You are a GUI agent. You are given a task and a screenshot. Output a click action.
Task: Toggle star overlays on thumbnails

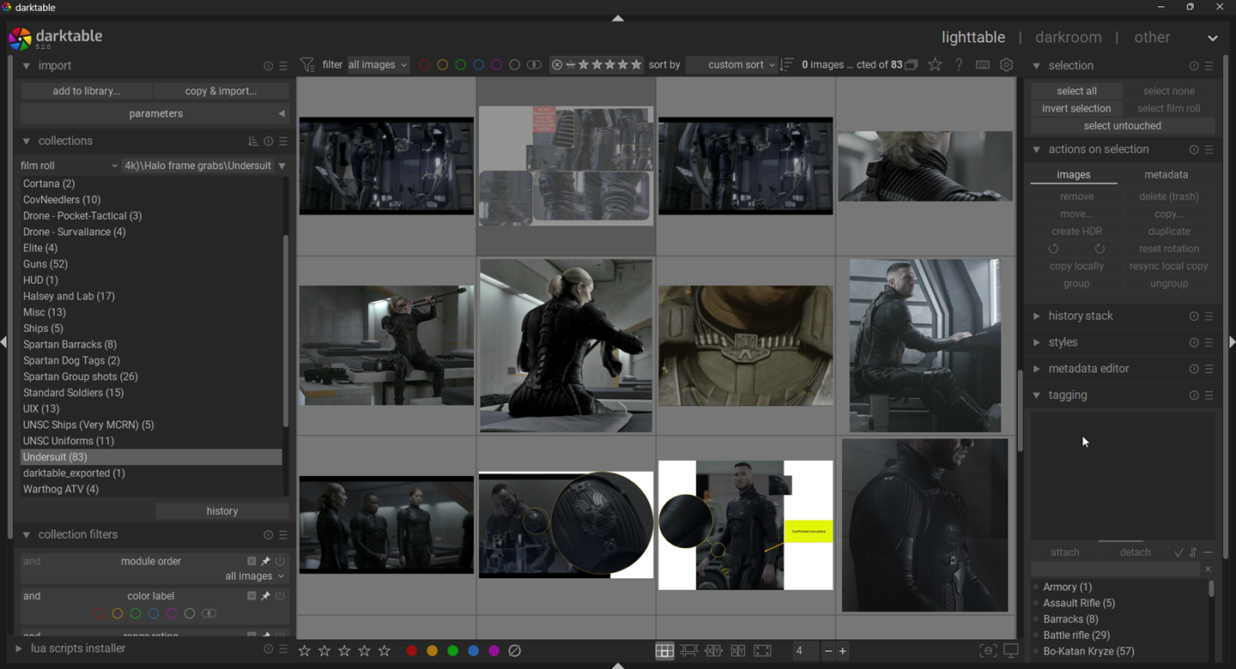[x=936, y=65]
